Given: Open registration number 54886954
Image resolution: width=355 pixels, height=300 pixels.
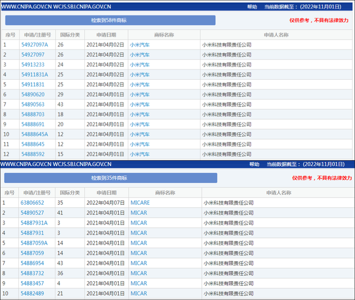Looking at the screenshot, I should pyautogui.click(x=32, y=263).
